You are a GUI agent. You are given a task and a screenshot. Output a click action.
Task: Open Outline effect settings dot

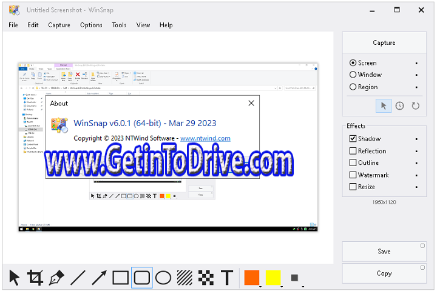[416, 163]
